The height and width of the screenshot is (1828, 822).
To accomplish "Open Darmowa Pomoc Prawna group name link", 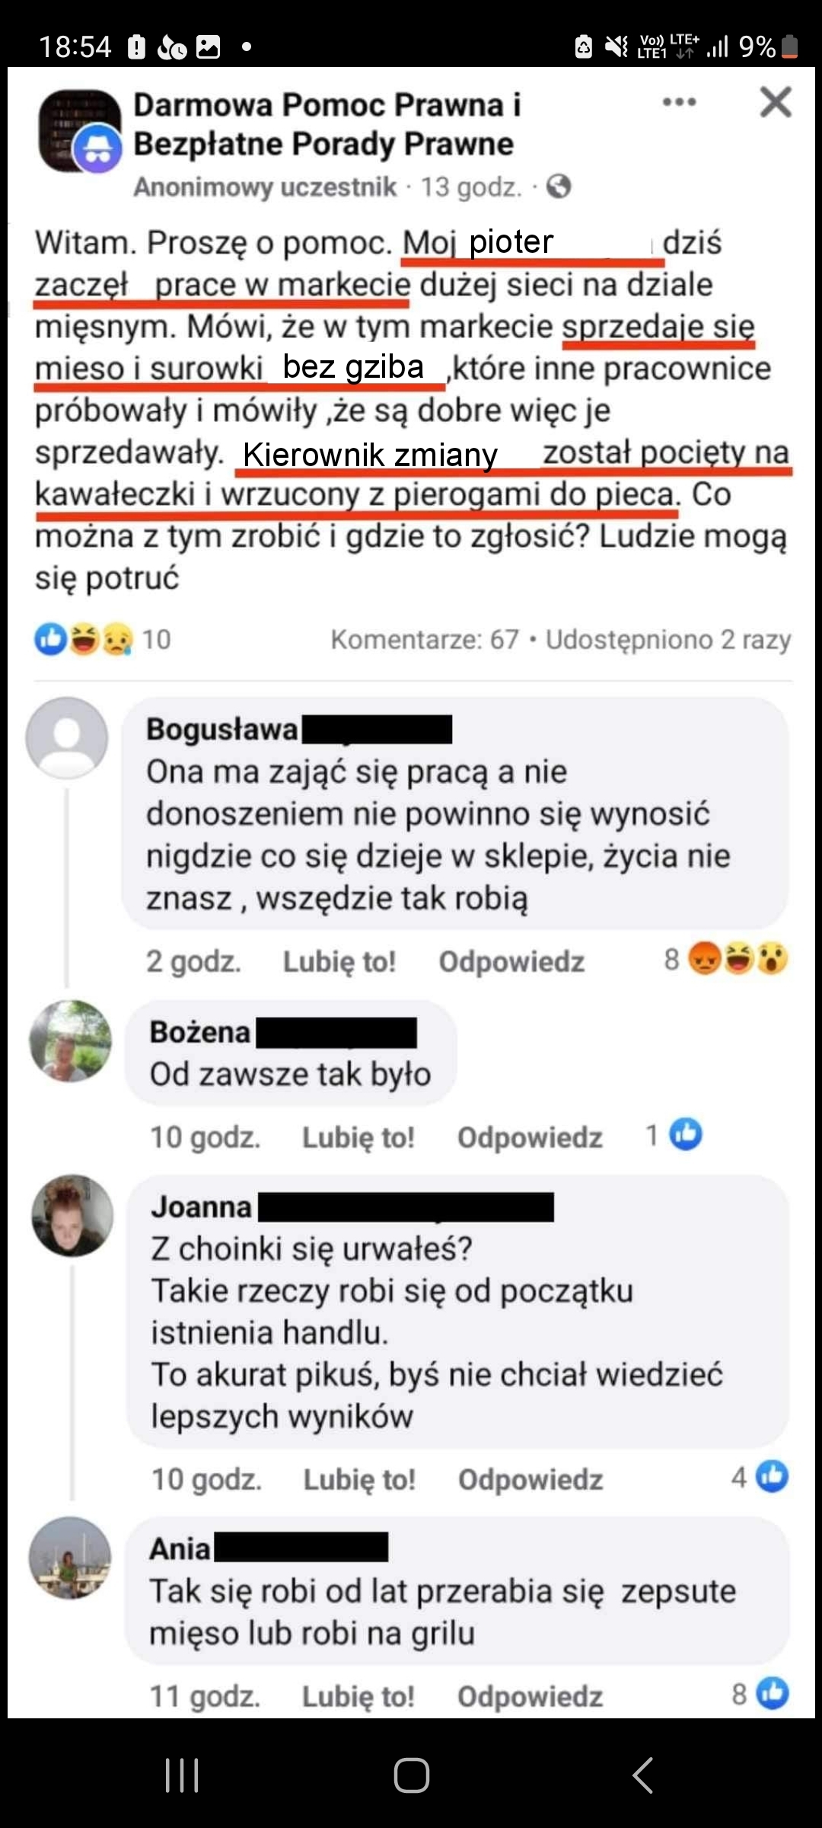I will [327, 124].
